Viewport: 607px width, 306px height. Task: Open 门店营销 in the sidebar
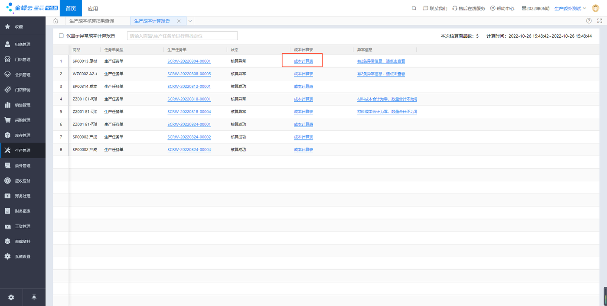(23, 90)
